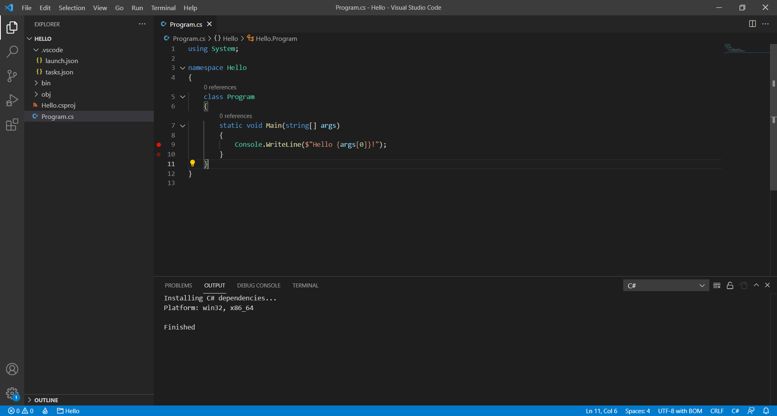Open the Source Control view
Image resolution: width=777 pixels, height=416 pixels.
[12, 76]
